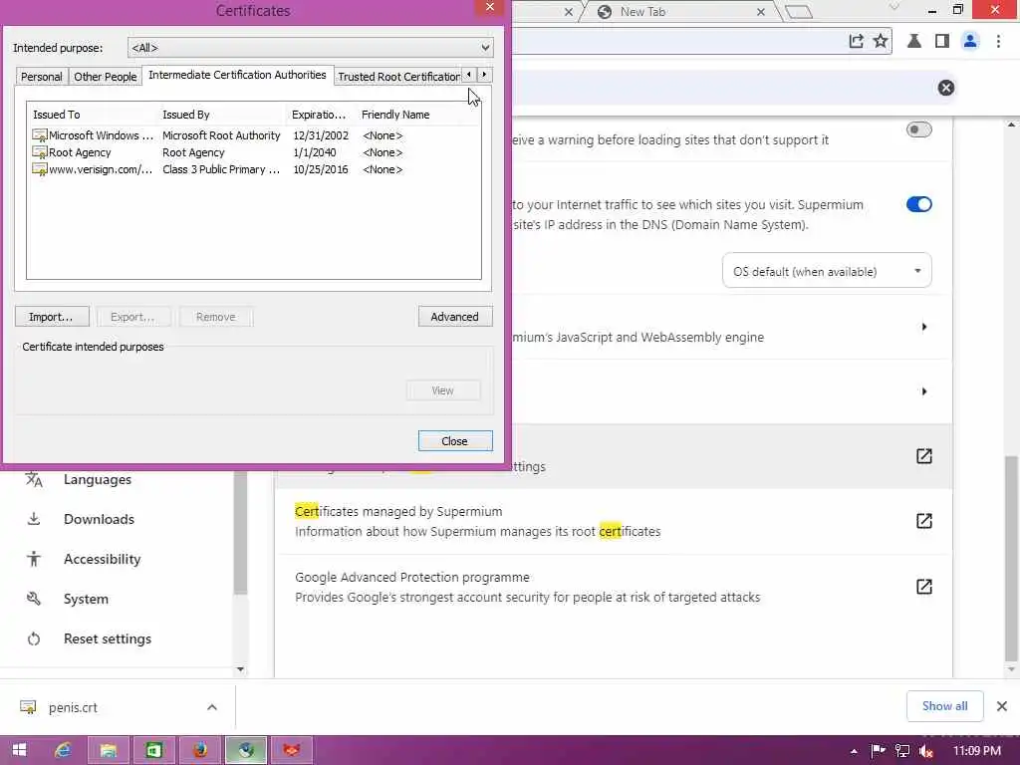The image size is (1020, 765).
Task: Click the Accessibility sidebar icon
Action: coord(34,559)
